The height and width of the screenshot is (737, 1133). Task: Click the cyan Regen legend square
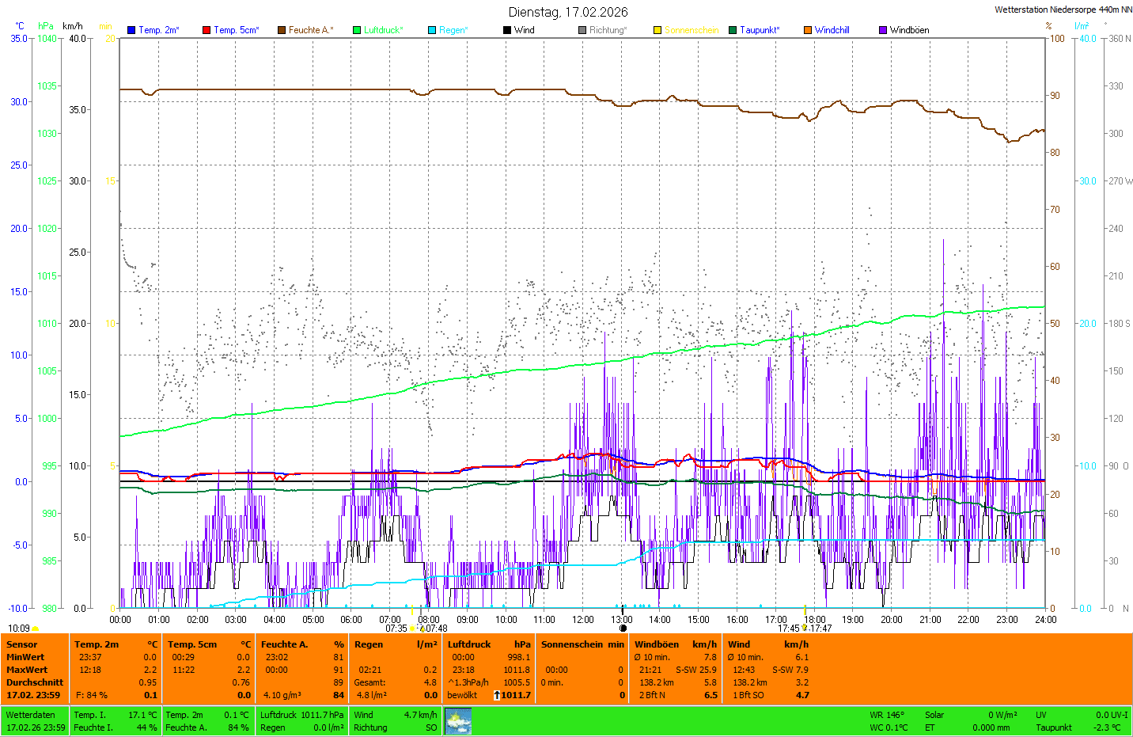click(x=432, y=30)
